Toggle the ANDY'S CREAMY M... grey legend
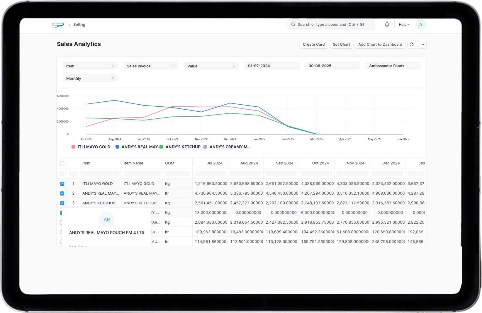Screen dimensions: 482x313 click(x=227, y=147)
